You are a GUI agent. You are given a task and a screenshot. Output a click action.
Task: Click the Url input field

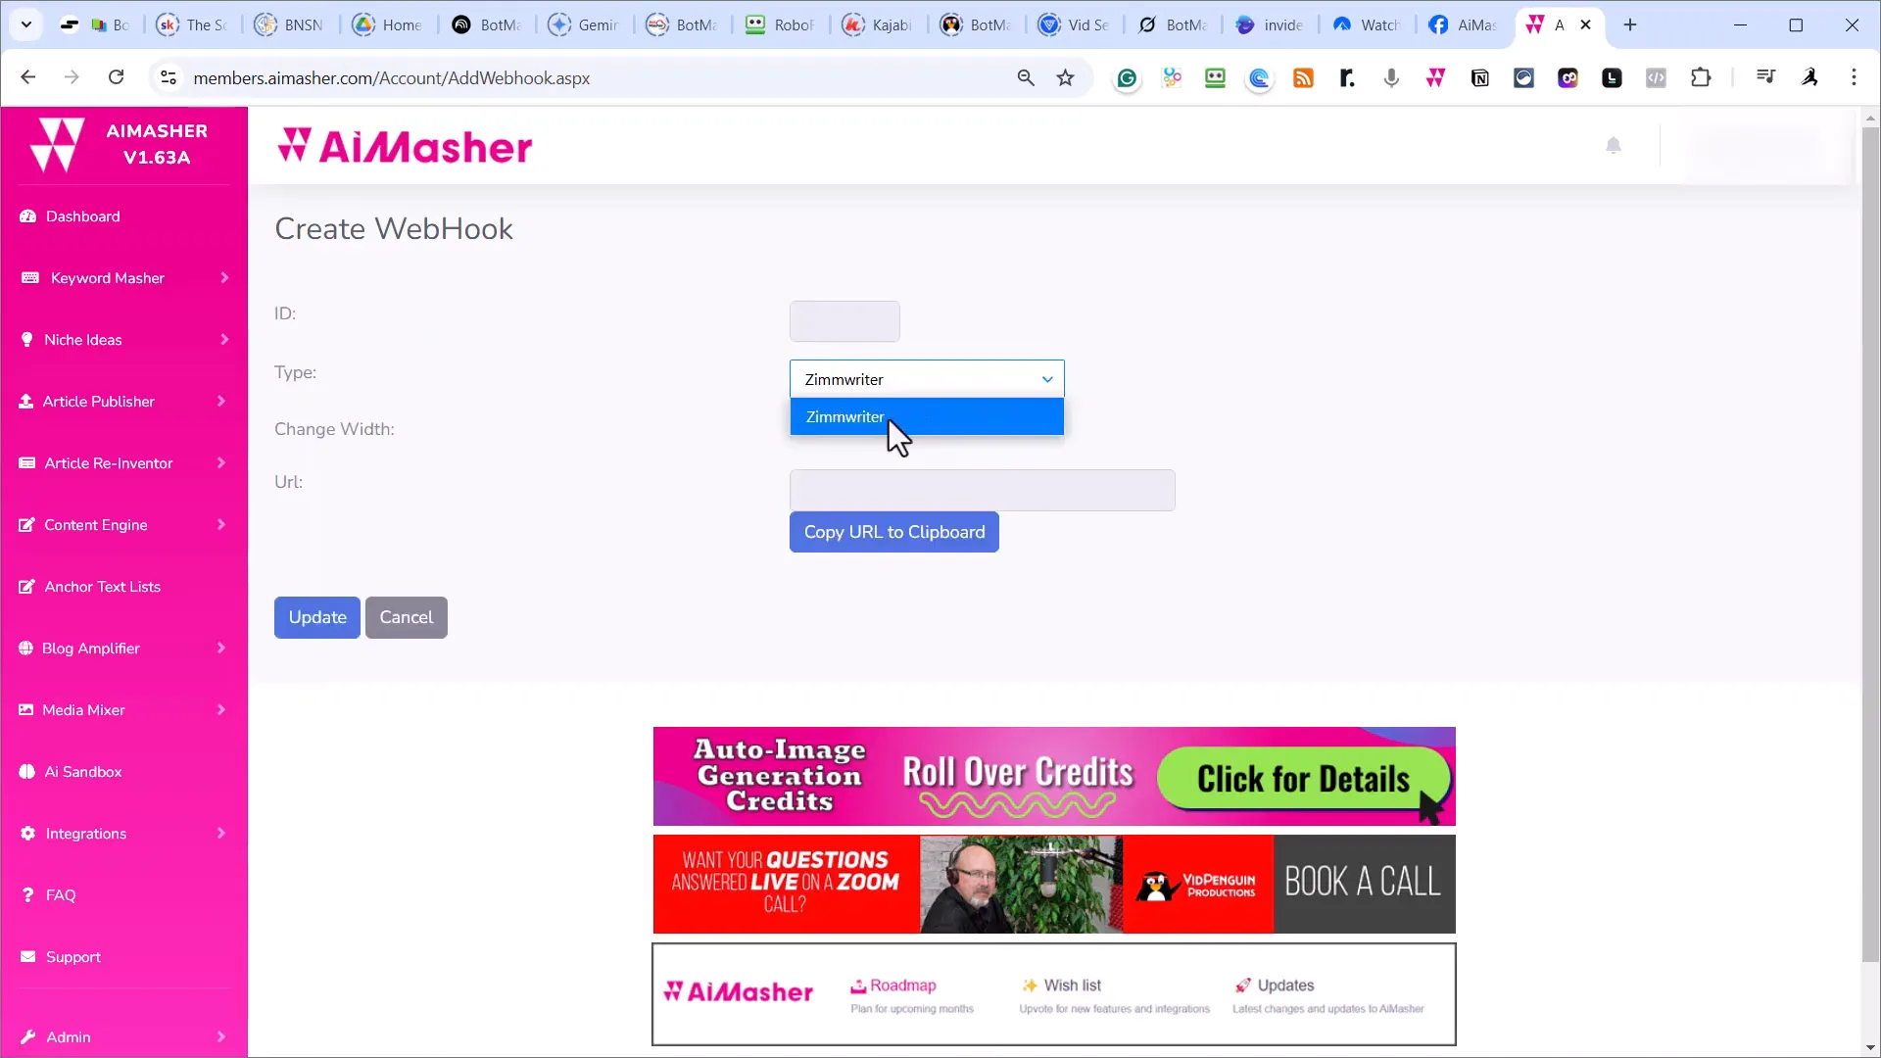point(982,490)
